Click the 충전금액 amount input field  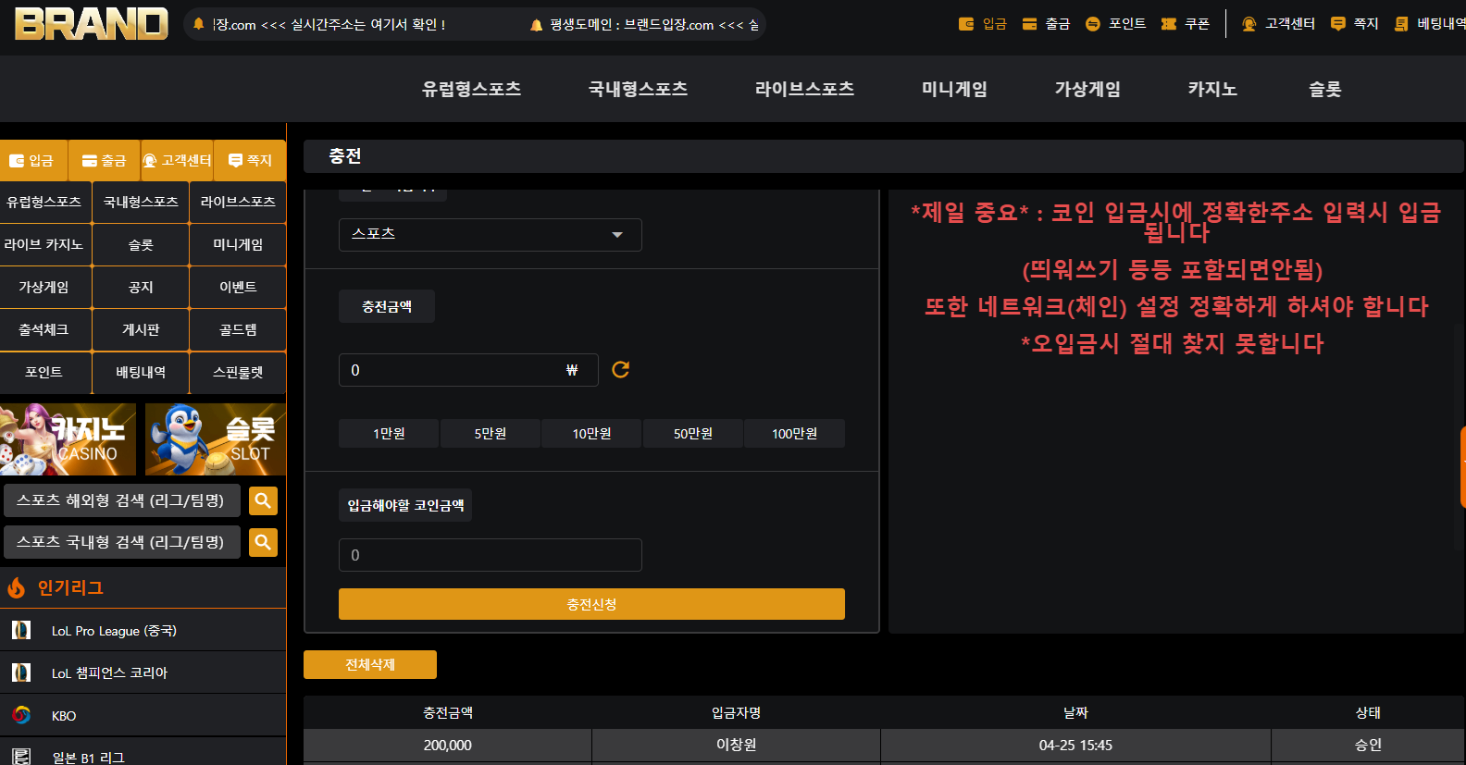pos(468,370)
